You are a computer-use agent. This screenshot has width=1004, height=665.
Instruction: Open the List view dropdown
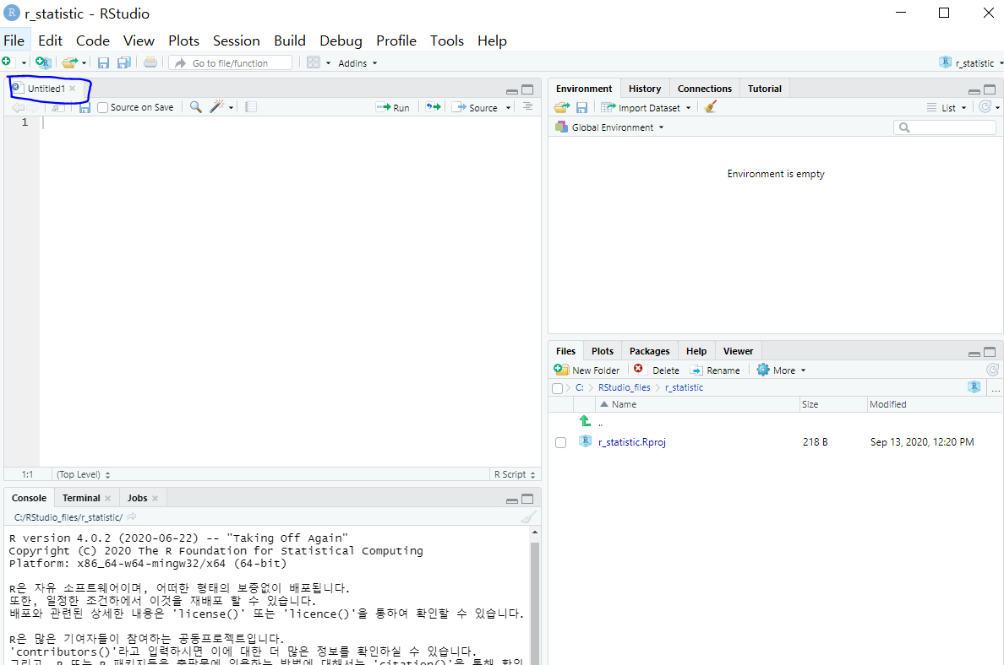click(x=947, y=107)
